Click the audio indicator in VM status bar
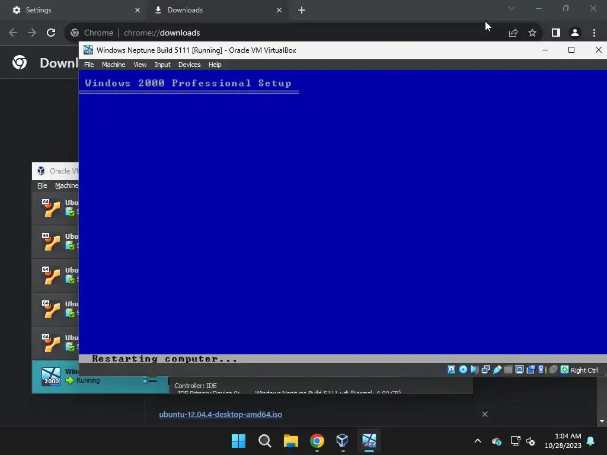 pos(474,370)
